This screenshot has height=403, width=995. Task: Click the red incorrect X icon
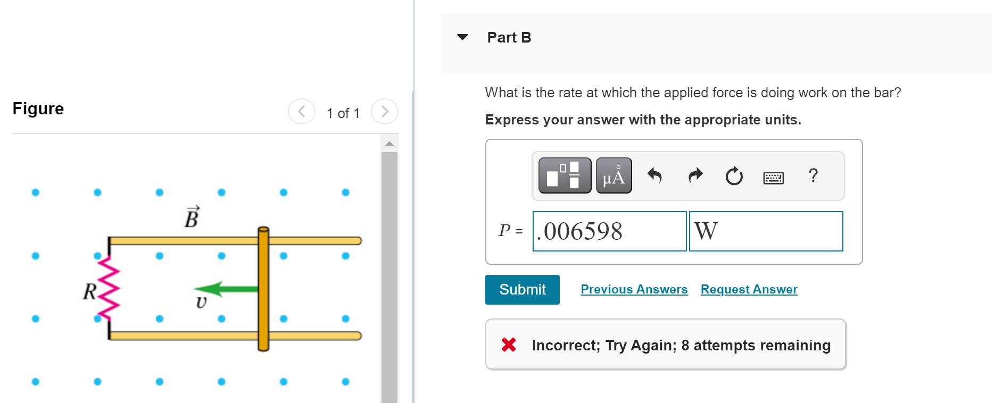pos(509,345)
